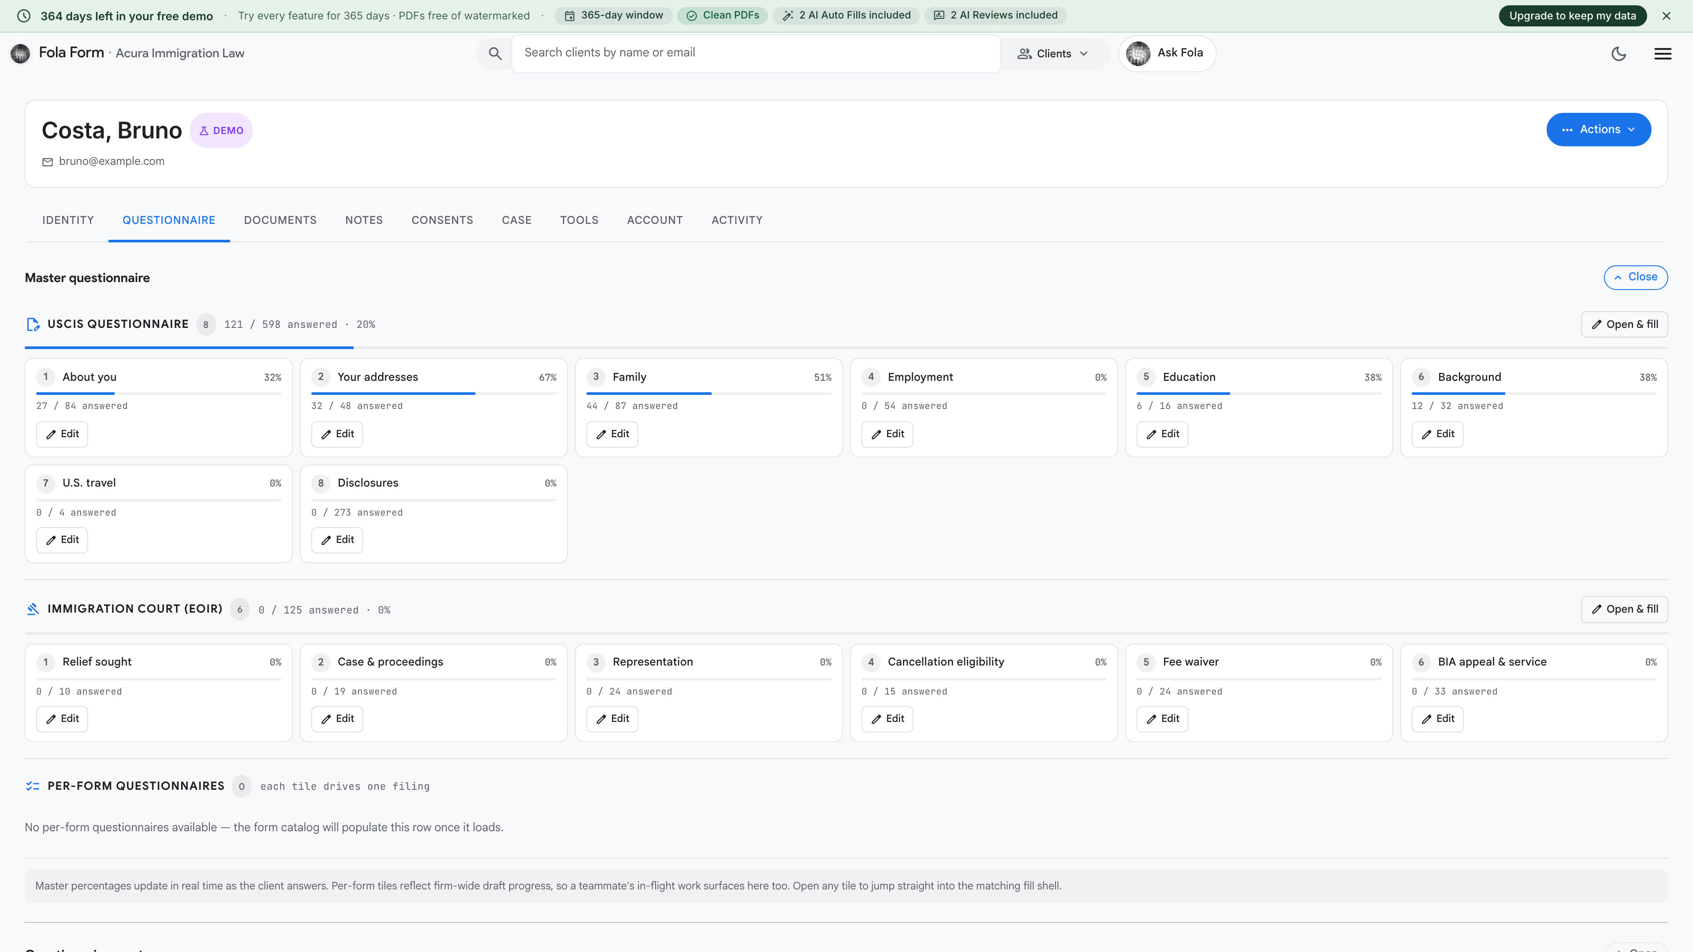Click the DEMO badge

(x=221, y=130)
